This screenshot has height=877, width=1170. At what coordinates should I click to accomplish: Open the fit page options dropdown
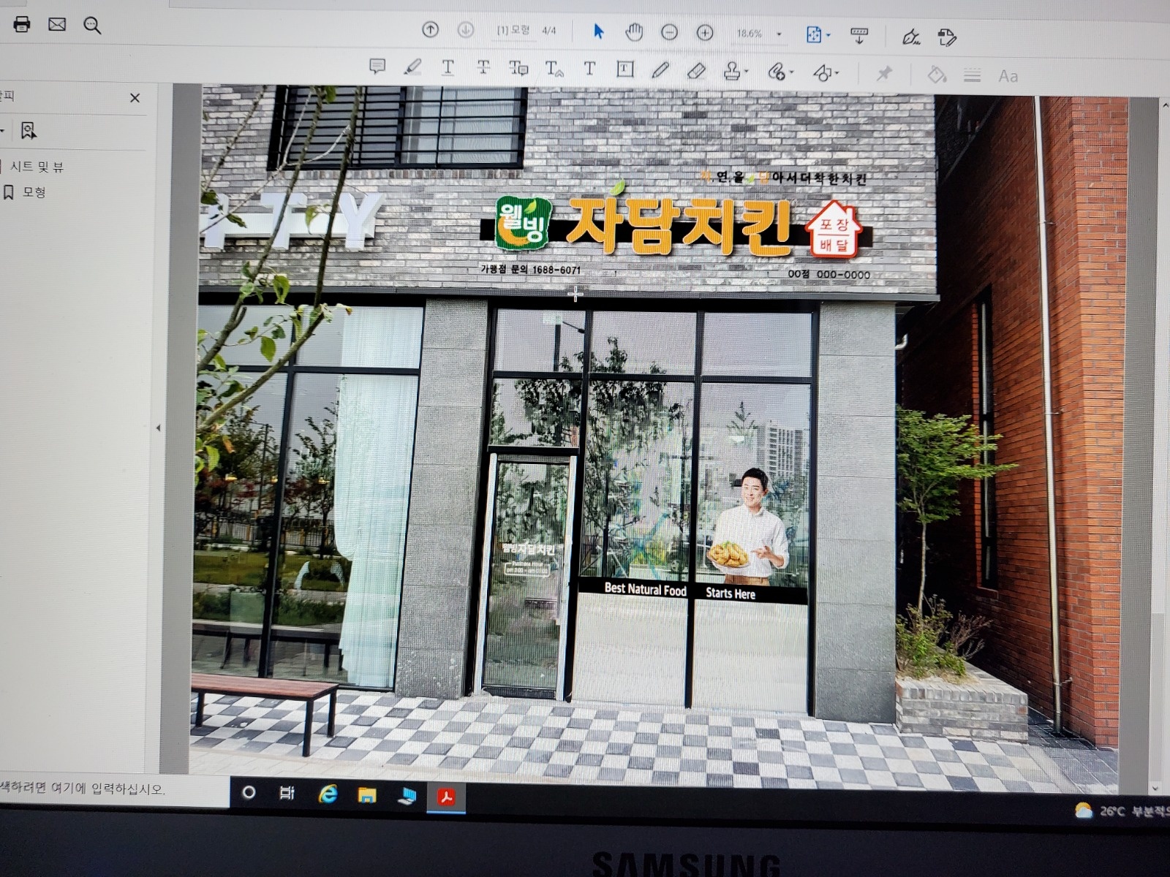point(818,34)
